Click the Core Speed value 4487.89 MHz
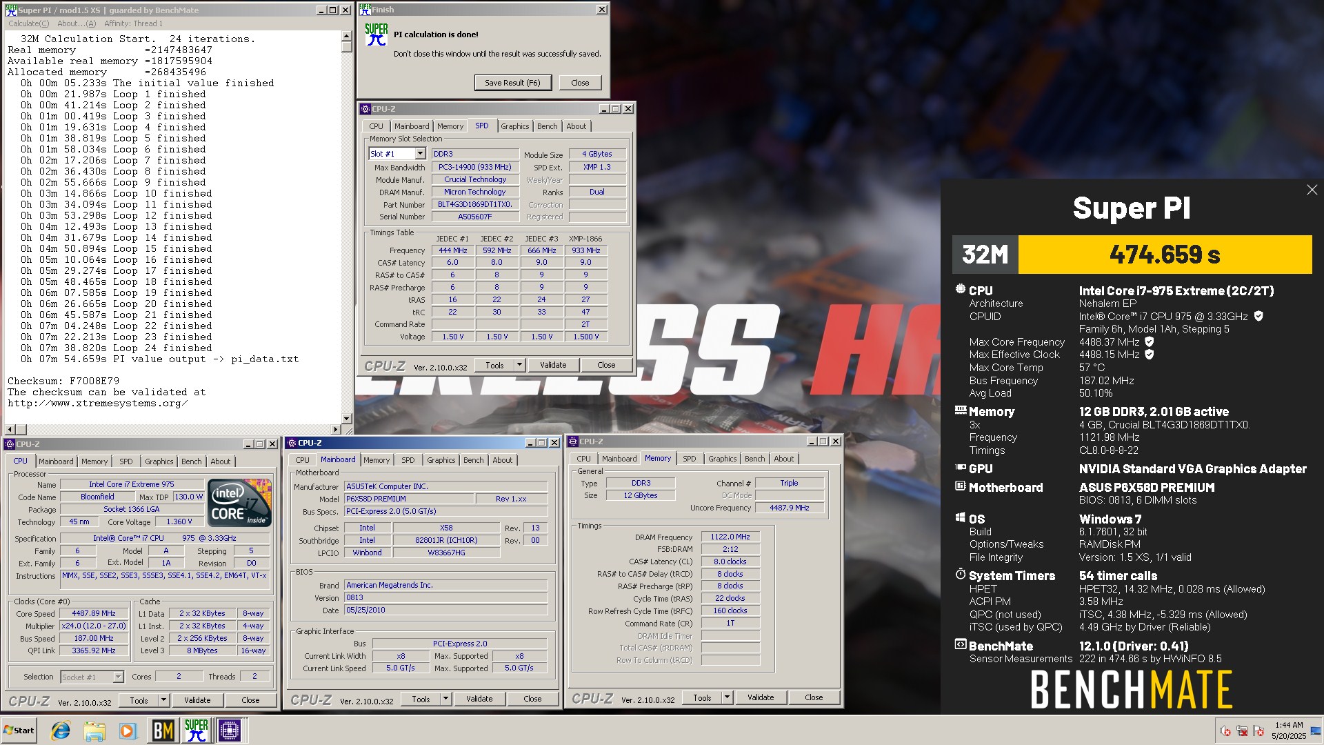 pos(94,613)
